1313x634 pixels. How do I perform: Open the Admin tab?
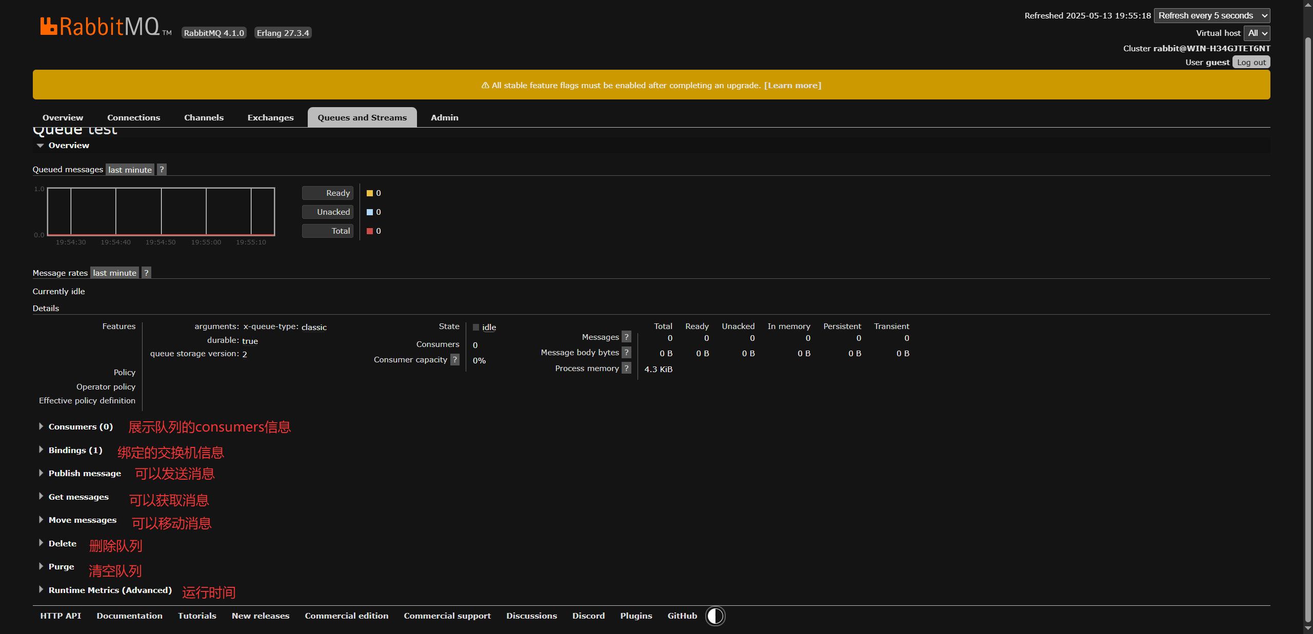pyautogui.click(x=444, y=117)
